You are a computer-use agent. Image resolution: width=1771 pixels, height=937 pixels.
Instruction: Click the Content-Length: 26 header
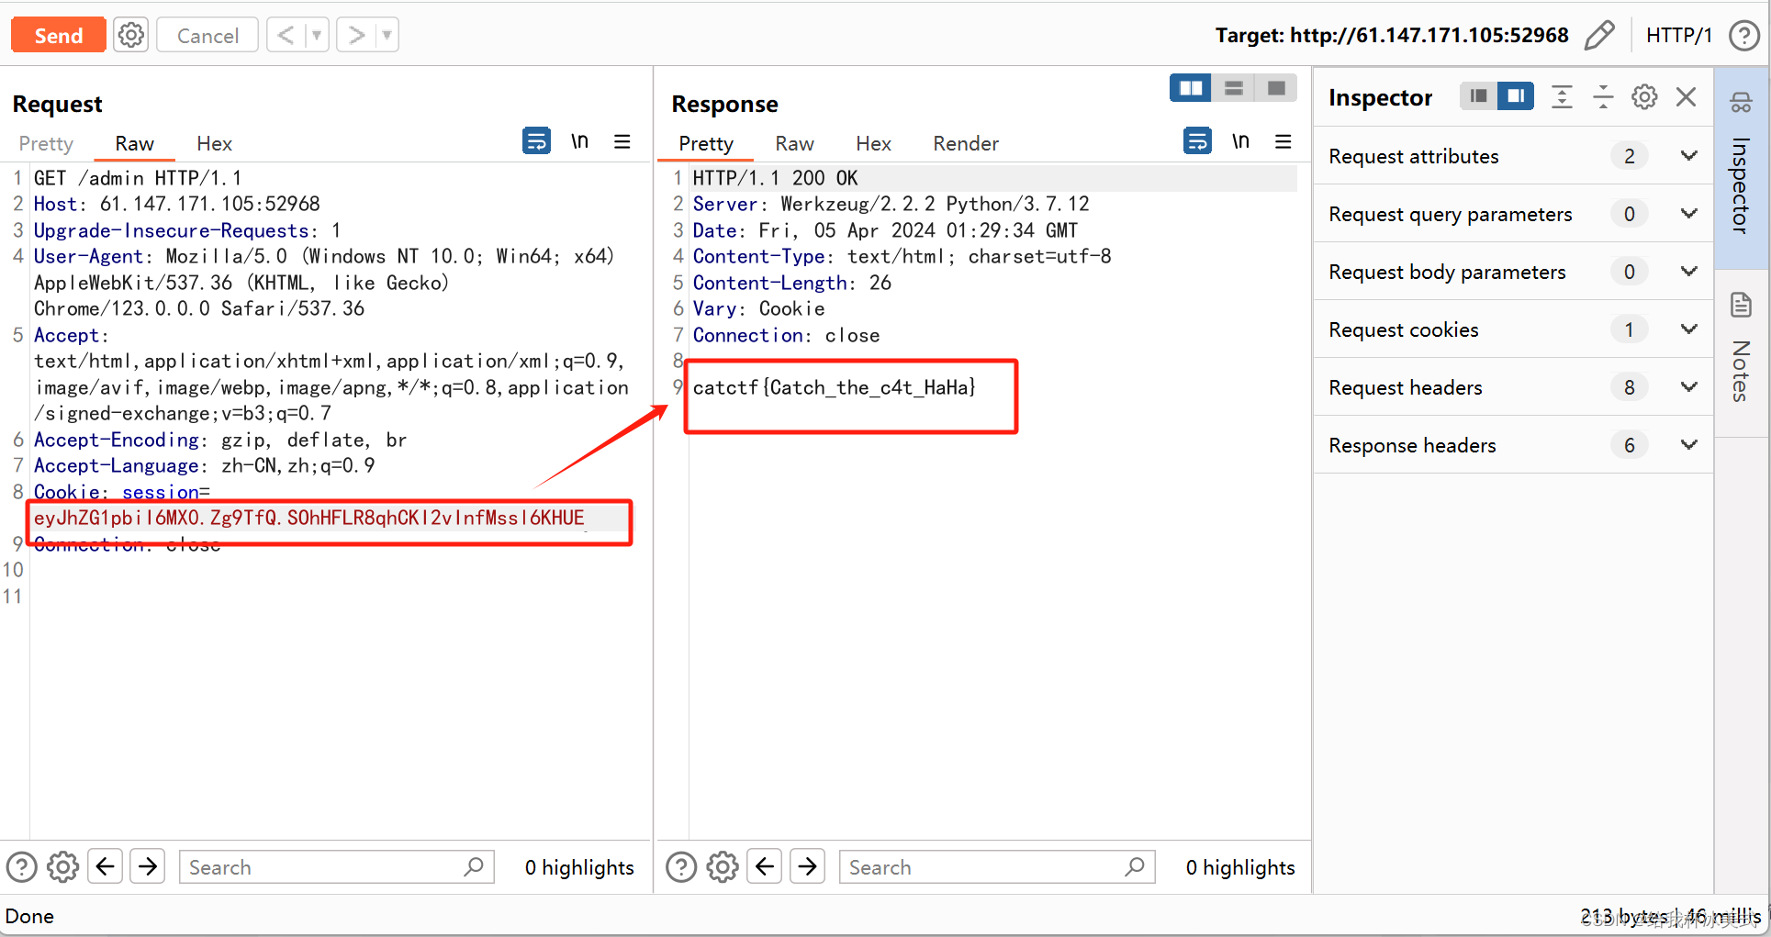[x=792, y=283]
